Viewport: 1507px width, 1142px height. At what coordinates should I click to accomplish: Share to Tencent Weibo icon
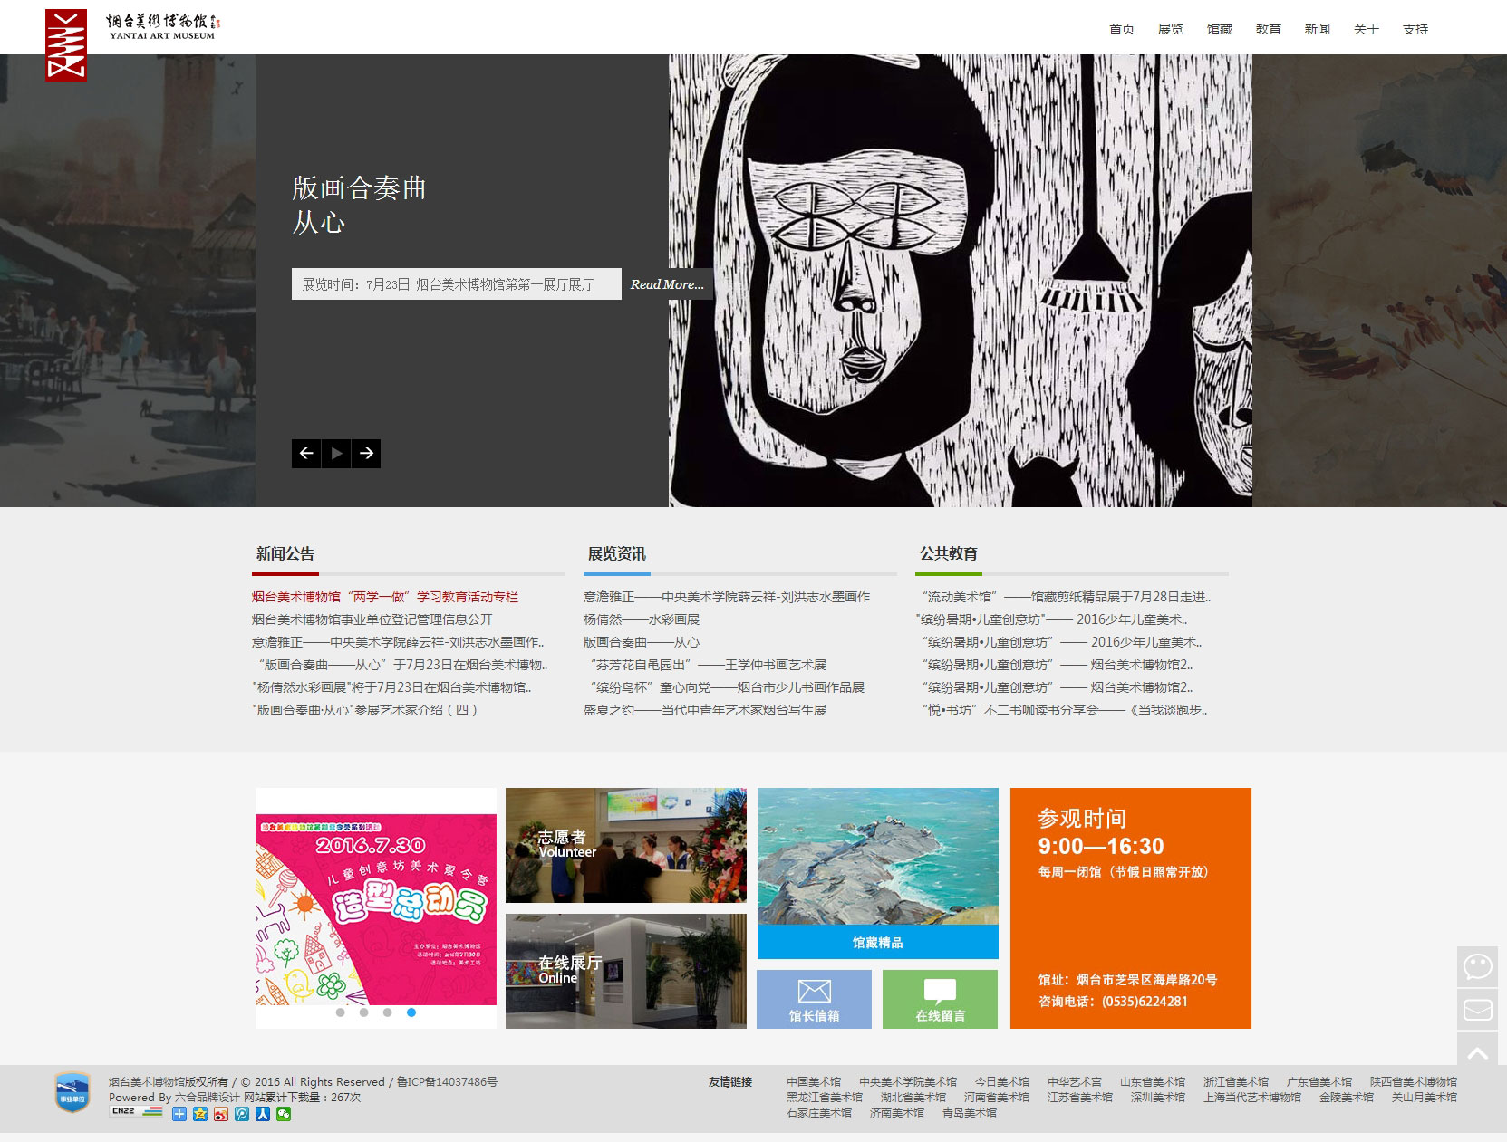coord(242,1114)
